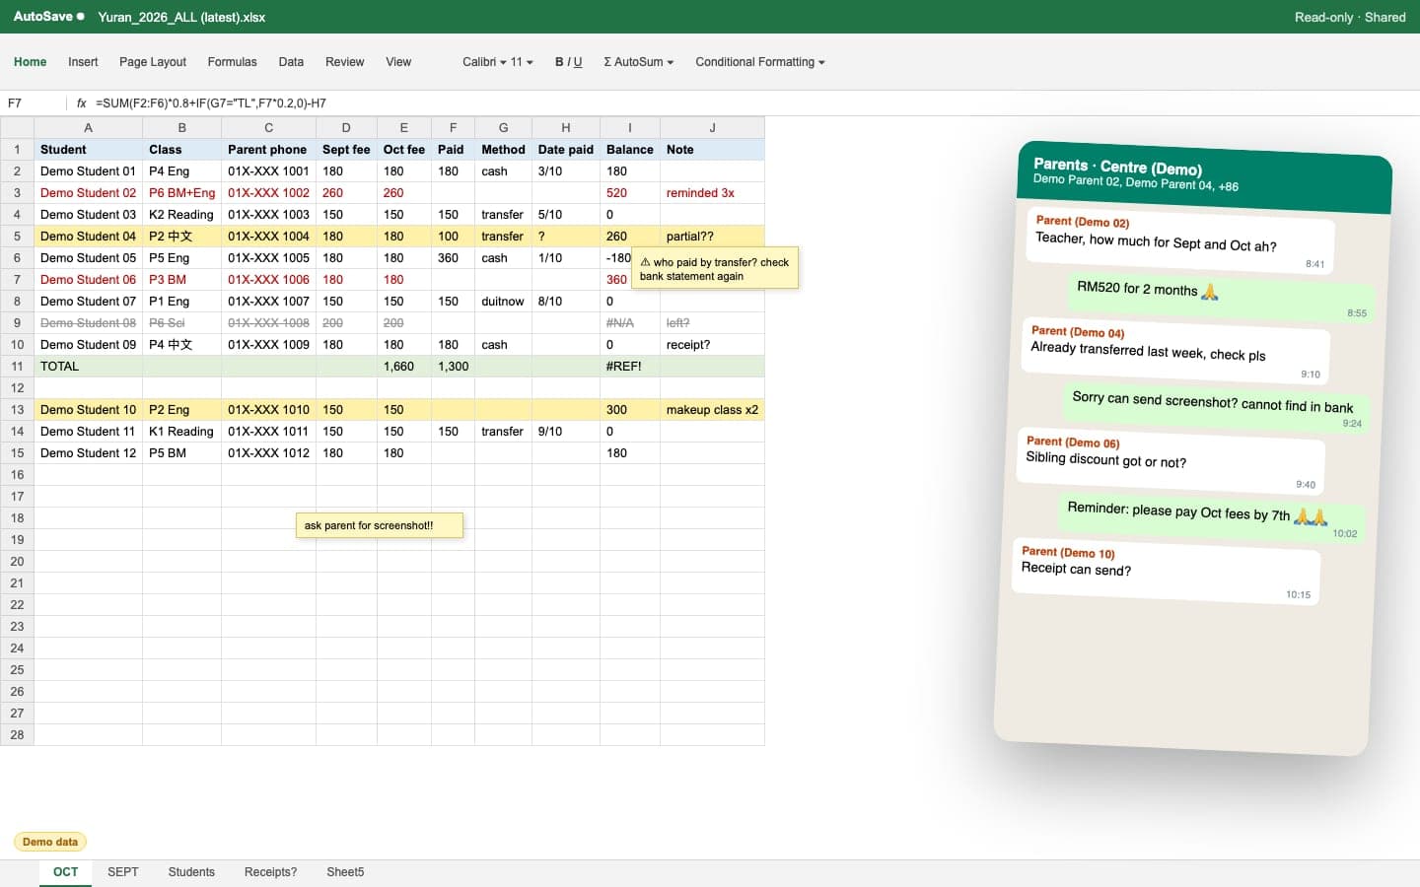
Task: Switch to the SEPT sheet tab
Action: click(x=123, y=872)
